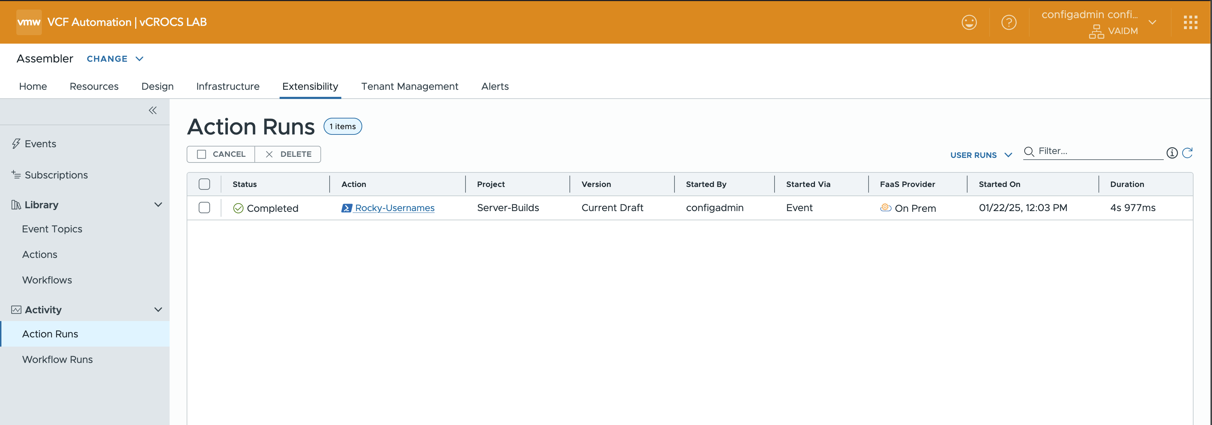This screenshot has width=1212, height=425.
Task: Open the apps grid switcher icon
Action: point(1190,22)
